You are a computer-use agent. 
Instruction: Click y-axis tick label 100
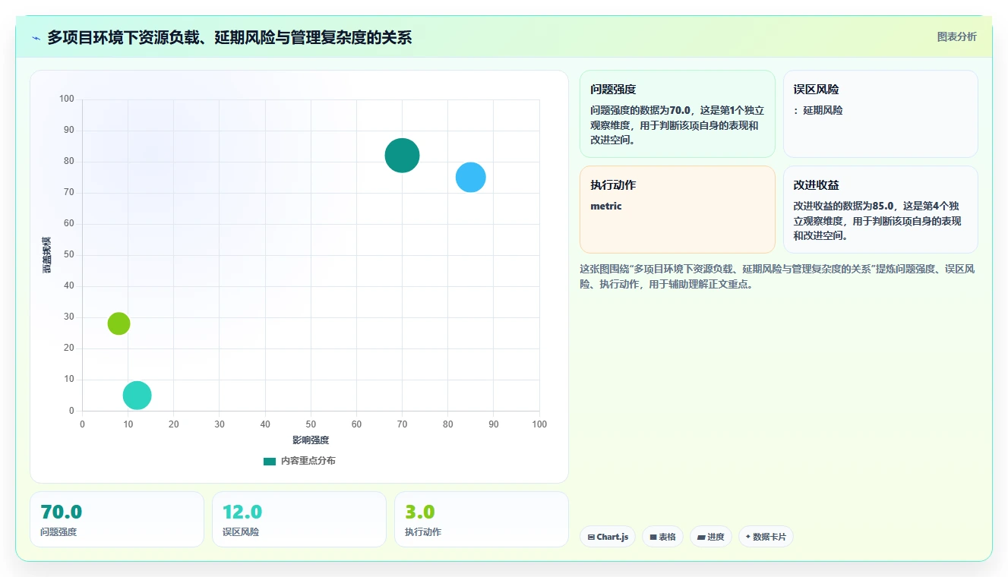(67, 99)
